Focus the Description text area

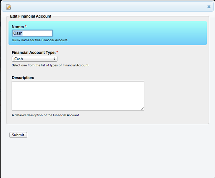point(78,95)
